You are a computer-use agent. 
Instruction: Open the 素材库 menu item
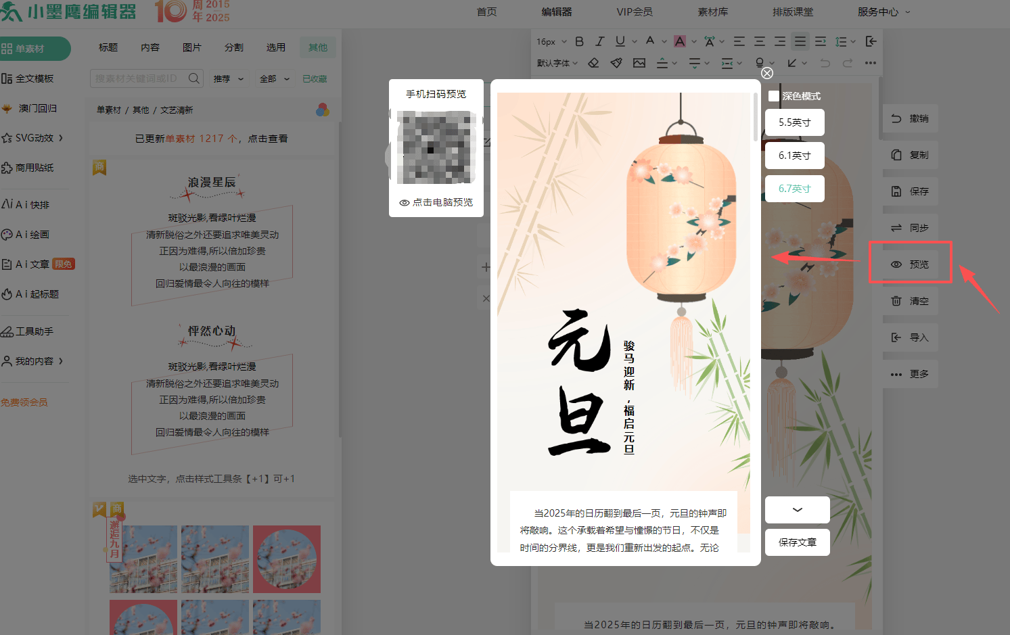(713, 12)
